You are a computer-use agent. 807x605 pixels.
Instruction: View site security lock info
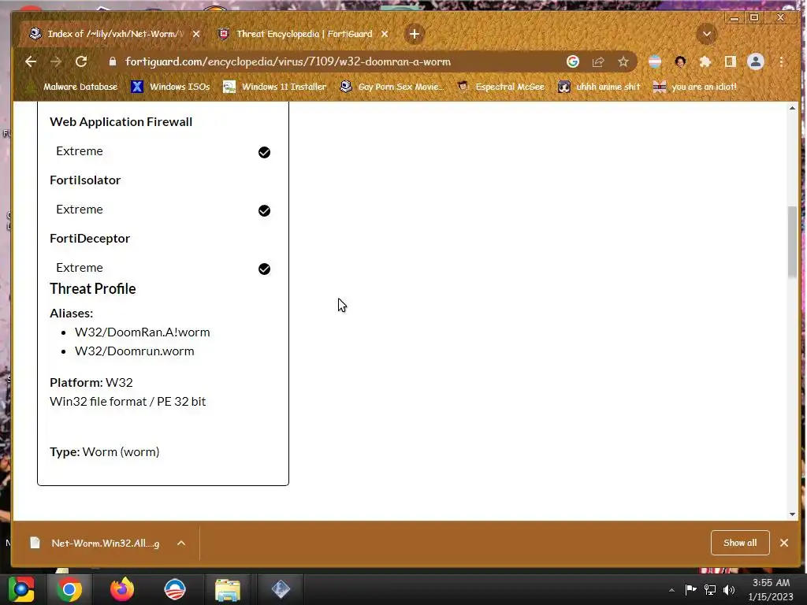pyautogui.click(x=113, y=61)
